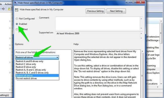Click 'Locations' entry in background list
This screenshot has height=98, width=164.
click(x=153, y=84)
